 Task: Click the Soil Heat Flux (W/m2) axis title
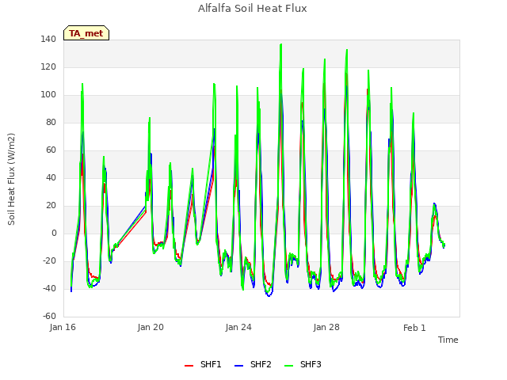(x=11, y=179)
